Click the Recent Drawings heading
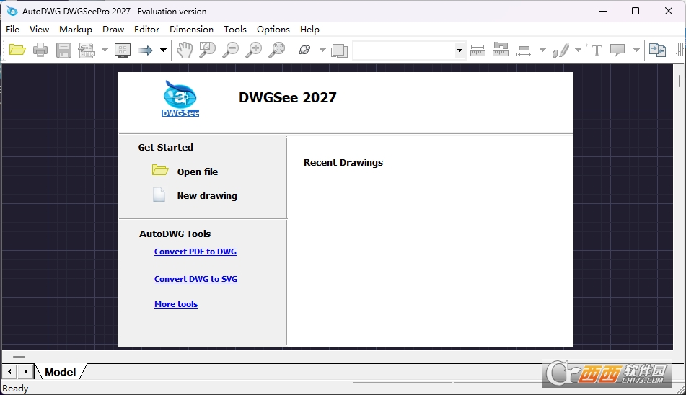The image size is (686, 395). click(x=343, y=163)
